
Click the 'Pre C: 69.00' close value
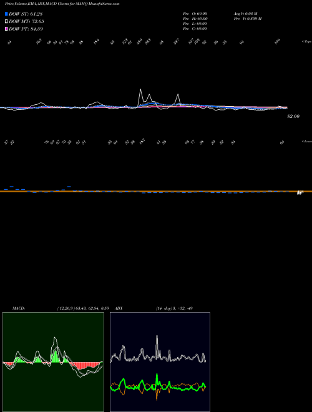coord(196,29)
